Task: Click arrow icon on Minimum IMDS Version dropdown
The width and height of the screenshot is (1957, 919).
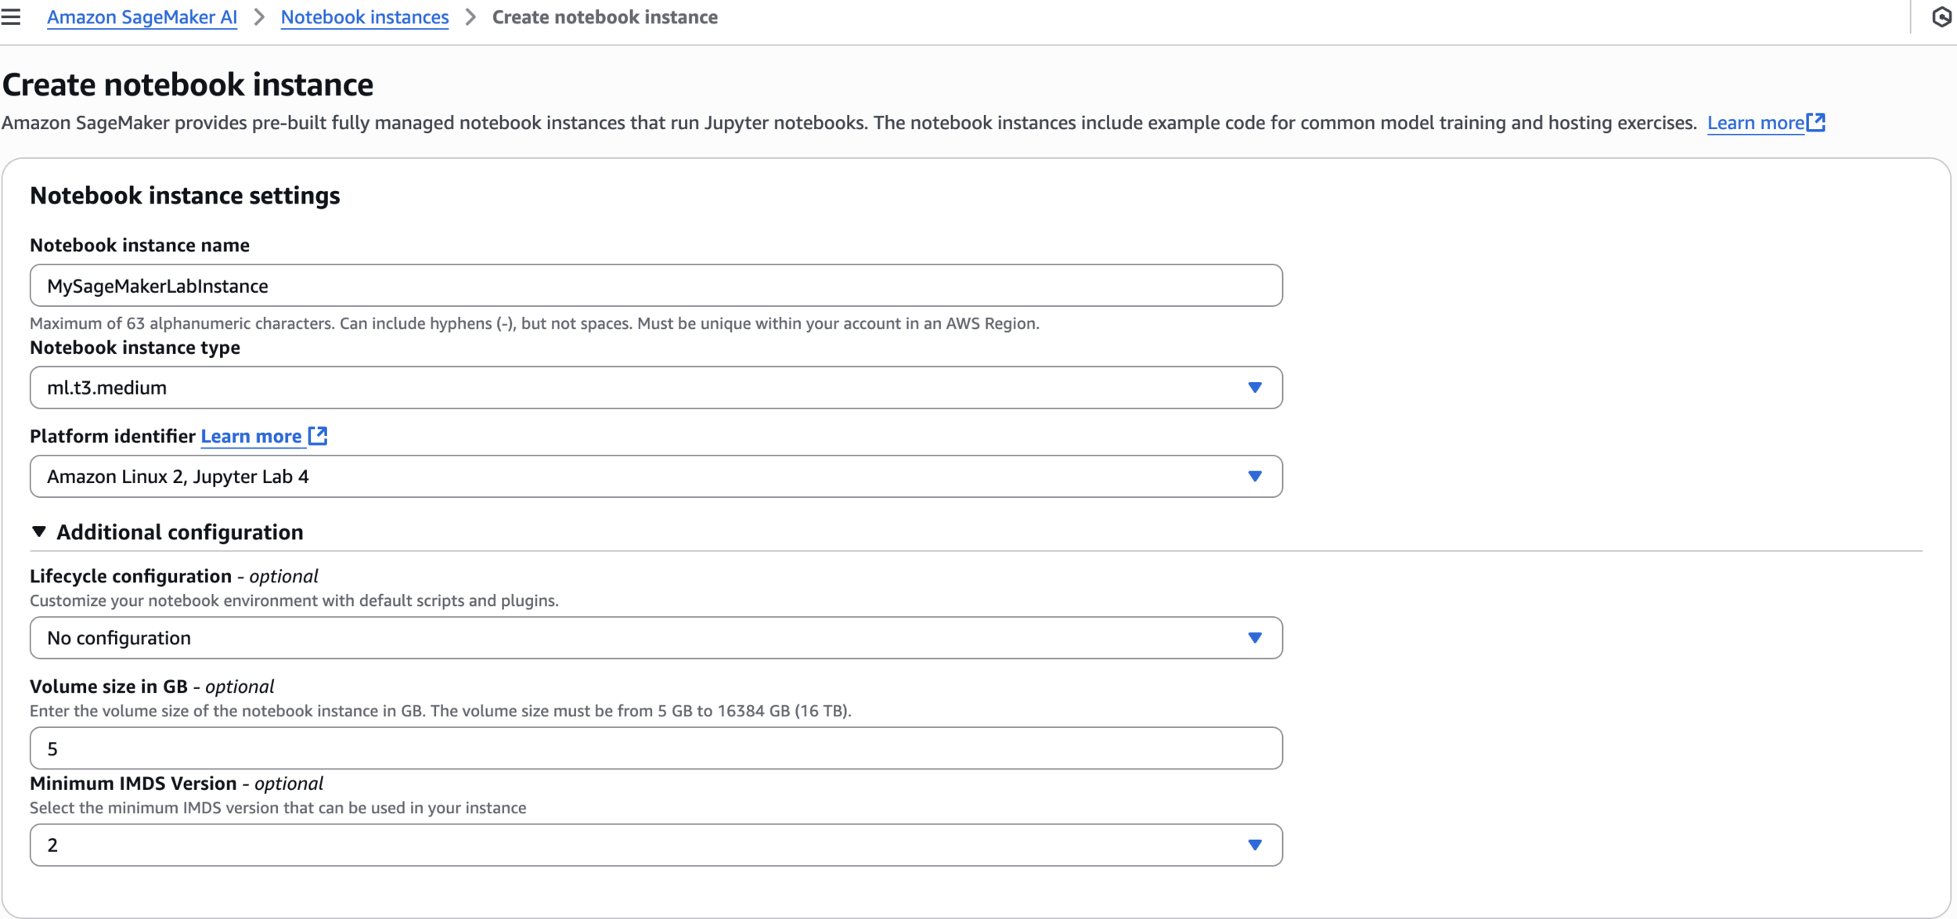Action: 1254,845
